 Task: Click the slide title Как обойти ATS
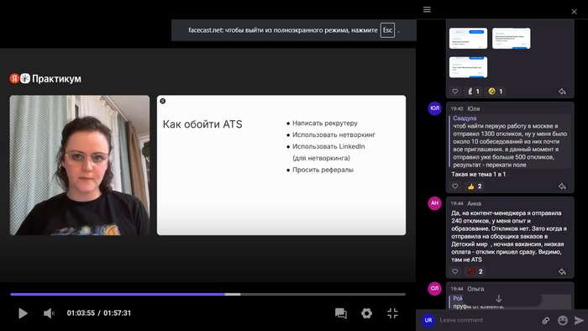(202, 124)
